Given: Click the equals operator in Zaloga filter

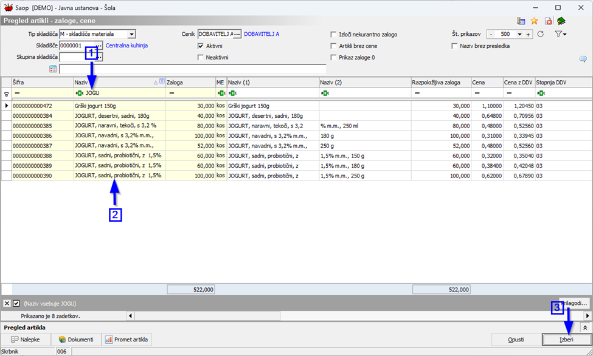Looking at the screenshot, I should 172,93.
